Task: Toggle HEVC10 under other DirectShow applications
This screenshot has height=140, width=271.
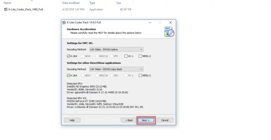Action: pos(97,75)
